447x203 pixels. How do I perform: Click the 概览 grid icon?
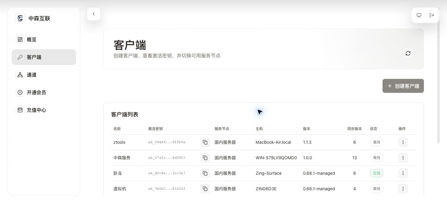[x=20, y=40]
